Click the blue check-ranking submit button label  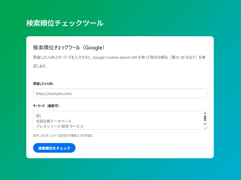click(54, 148)
